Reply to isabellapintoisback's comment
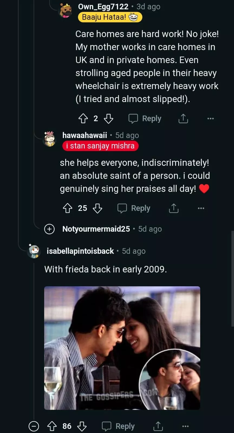This screenshot has width=234, height=433. [118, 426]
